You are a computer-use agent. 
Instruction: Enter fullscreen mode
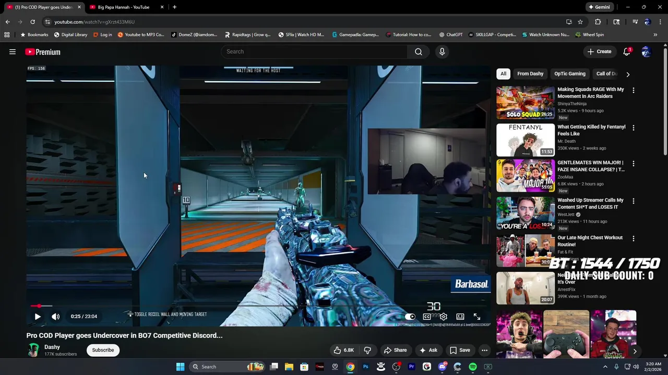click(x=477, y=316)
